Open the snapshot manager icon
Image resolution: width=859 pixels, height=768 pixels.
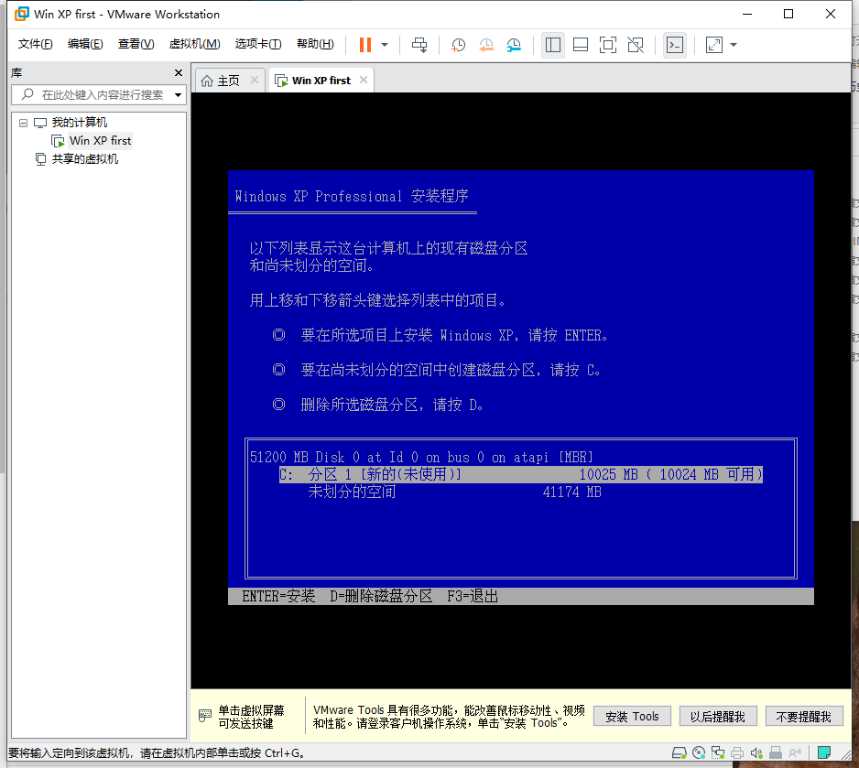click(514, 45)
